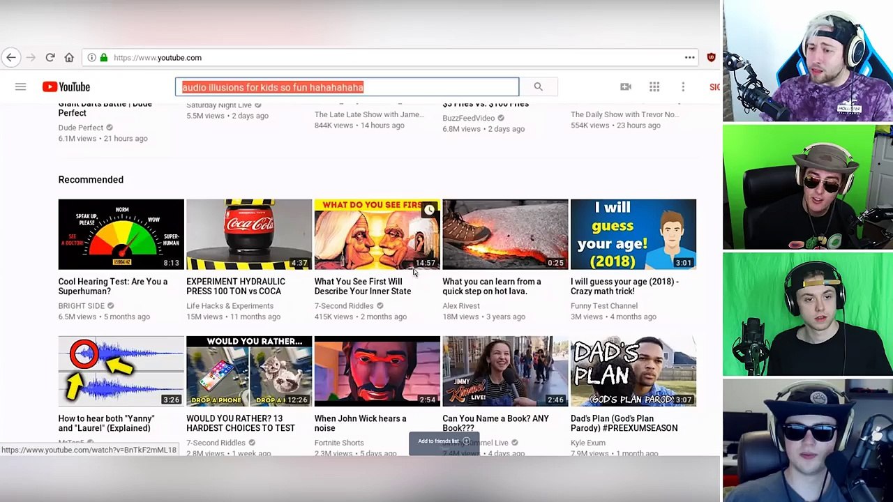
Task: Click the browser back arrow
Action: tap(10, 58)
